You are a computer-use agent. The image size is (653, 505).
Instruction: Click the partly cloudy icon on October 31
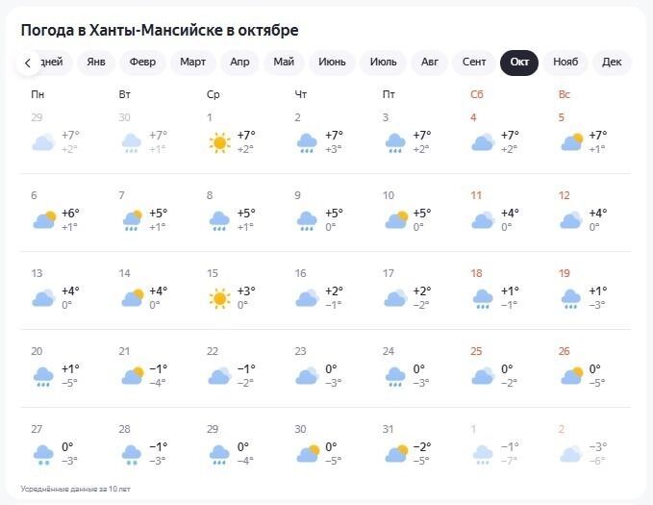[x=396, y=454]
